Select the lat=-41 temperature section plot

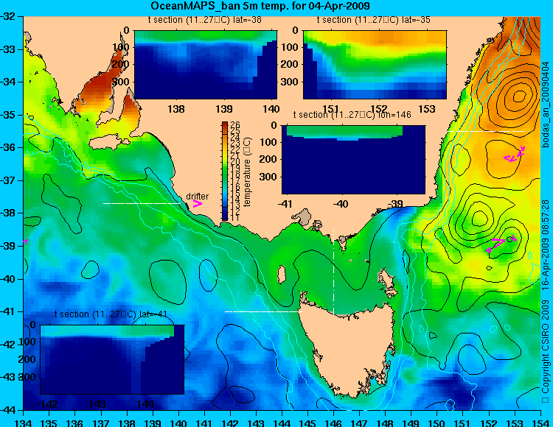click(x=112, y=359)
